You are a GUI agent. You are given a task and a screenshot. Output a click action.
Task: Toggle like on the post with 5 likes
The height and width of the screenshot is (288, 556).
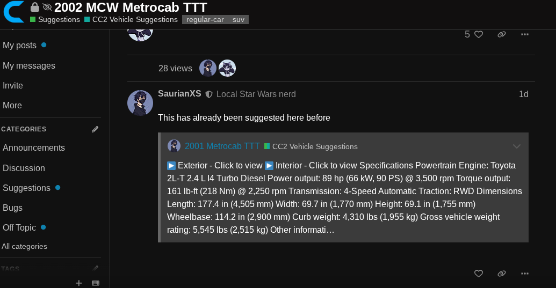[479, 34]
